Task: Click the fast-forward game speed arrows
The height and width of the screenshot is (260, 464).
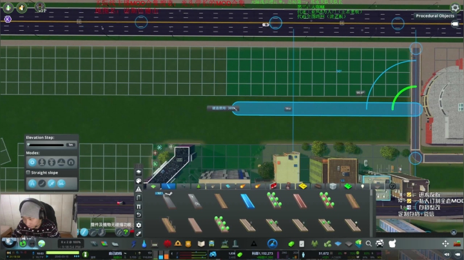Action: pos(76,256)
